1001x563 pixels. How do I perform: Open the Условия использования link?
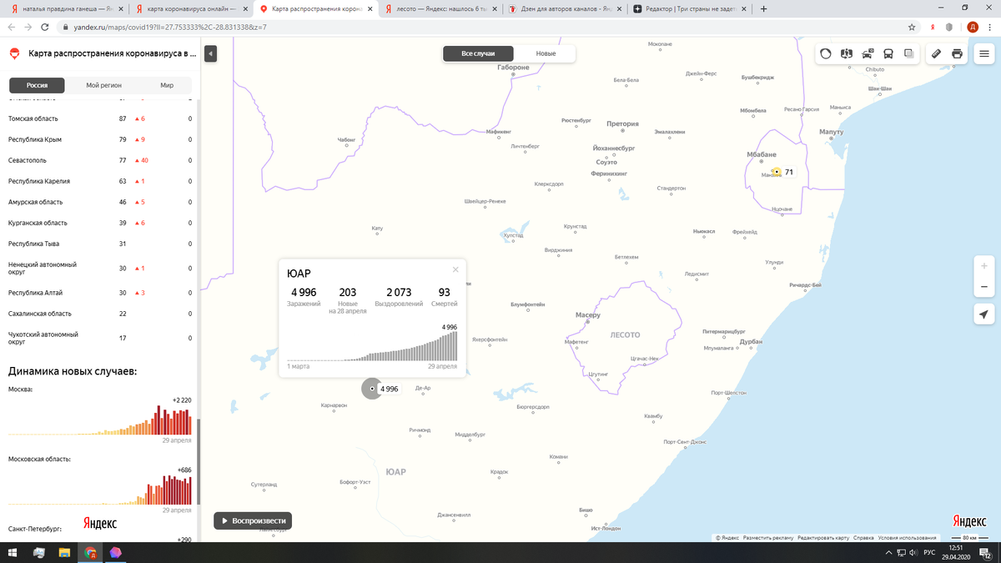pos(907,538)
